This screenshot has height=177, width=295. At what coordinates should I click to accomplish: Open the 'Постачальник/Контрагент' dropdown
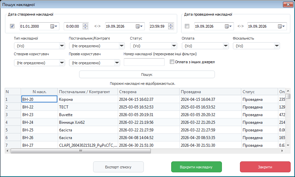click(121, 46)
